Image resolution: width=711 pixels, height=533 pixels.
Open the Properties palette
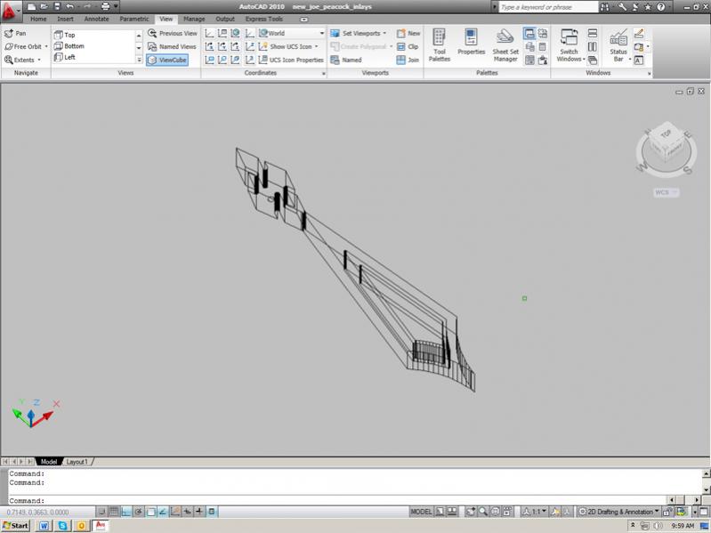tap(471, 42)
